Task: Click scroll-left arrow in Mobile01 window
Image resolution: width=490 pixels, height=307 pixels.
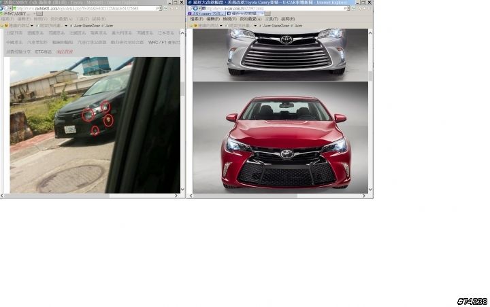Action: click(x=2, y=196)
